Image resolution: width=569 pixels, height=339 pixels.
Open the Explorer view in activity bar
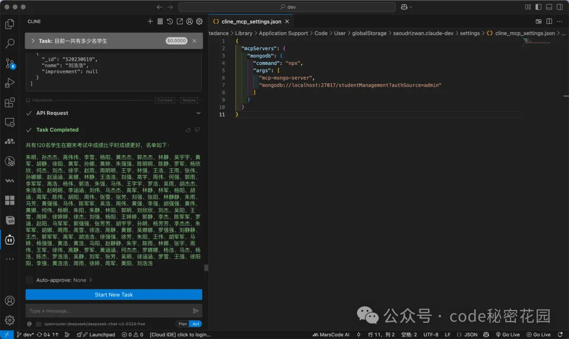pyautogui.click(x=10, y=24)
